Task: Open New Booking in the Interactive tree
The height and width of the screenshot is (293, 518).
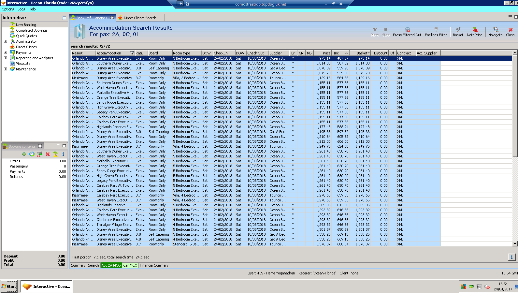Action: coord(26,25)
